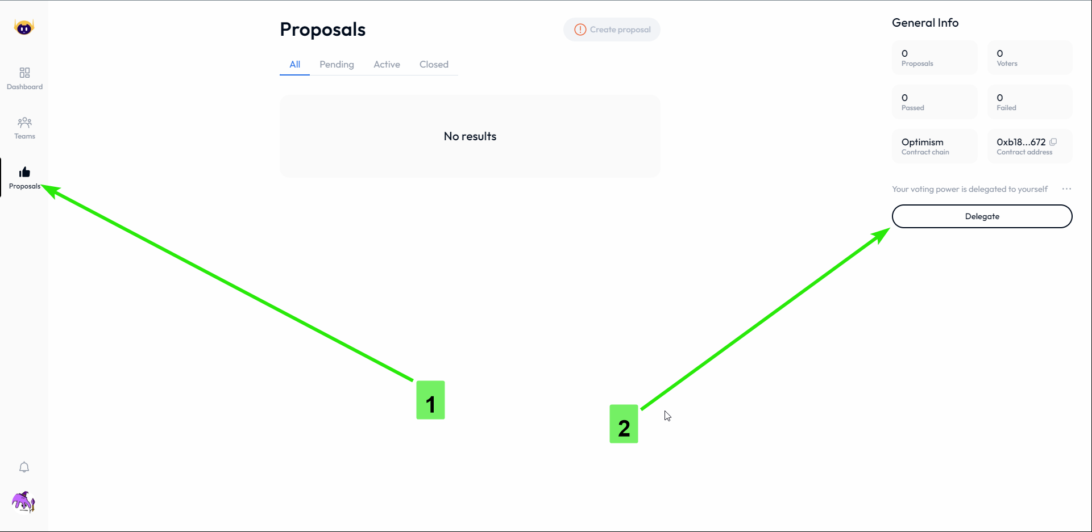
Task: Click the No results panel
Action: tap(470, 136)
